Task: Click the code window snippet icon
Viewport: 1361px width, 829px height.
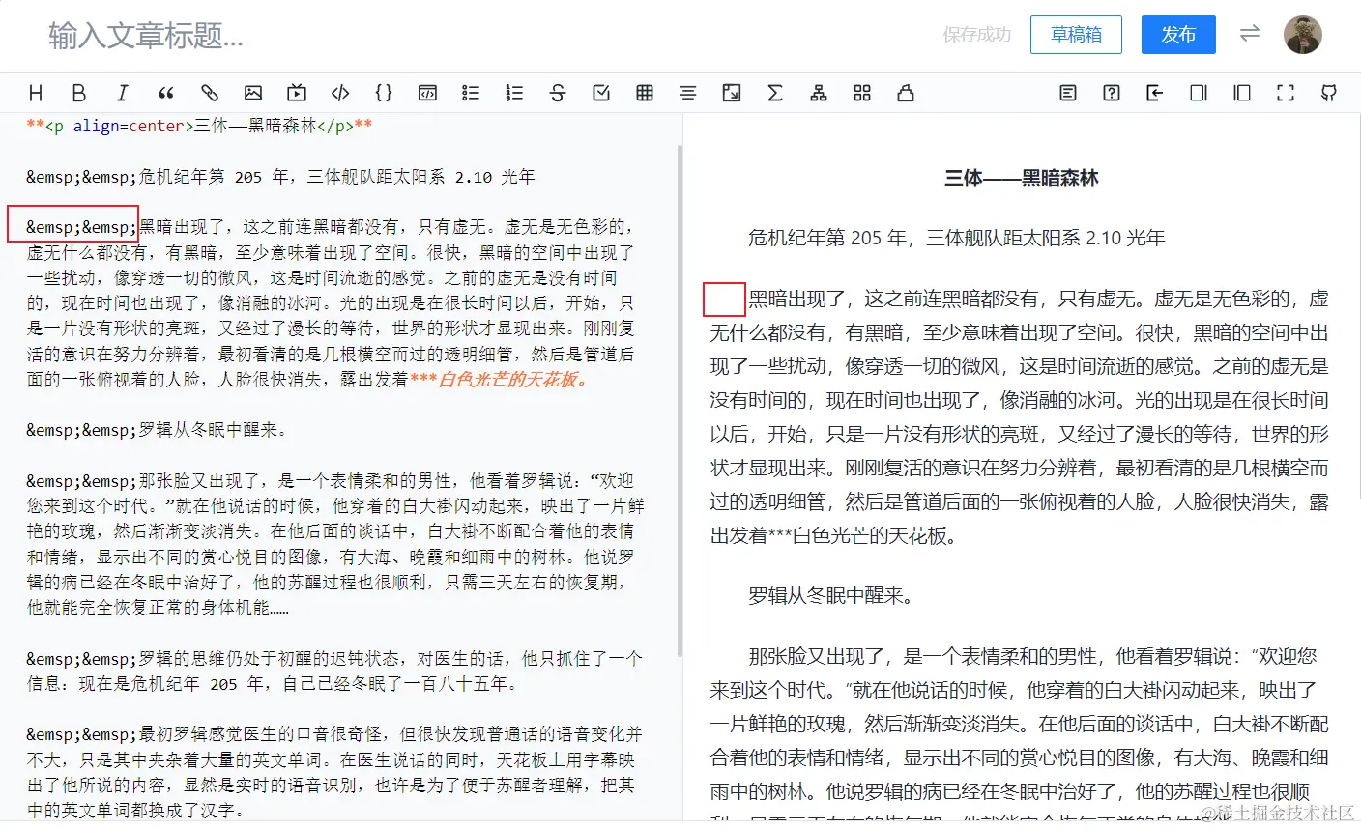Action: (427, 93)
